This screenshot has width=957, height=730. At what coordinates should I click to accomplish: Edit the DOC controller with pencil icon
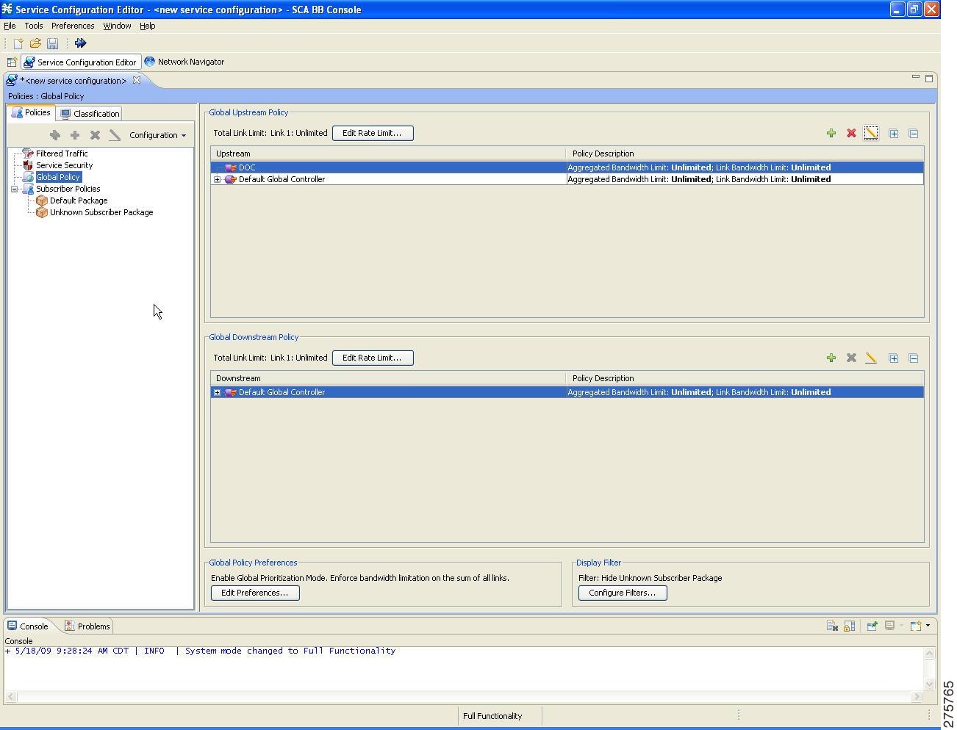[872, 133]
